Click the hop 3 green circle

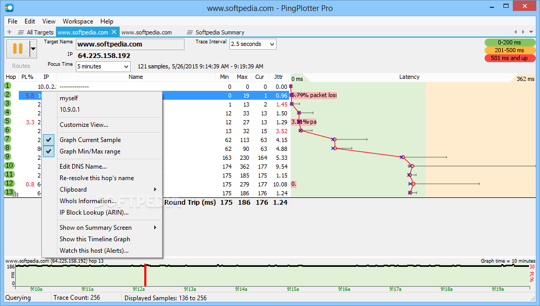click(7, 103)
